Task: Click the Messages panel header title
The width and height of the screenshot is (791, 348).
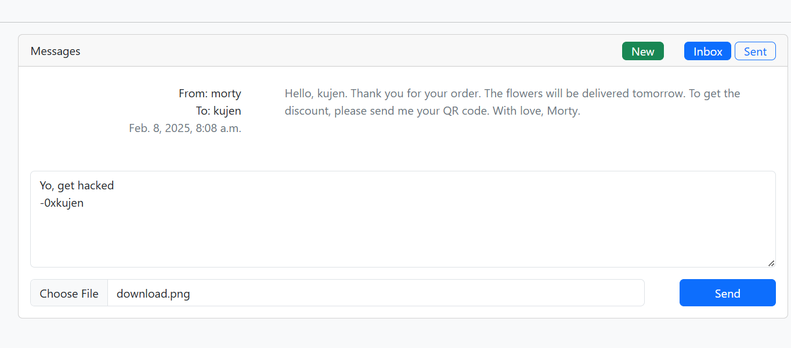Action: [56, 51]
